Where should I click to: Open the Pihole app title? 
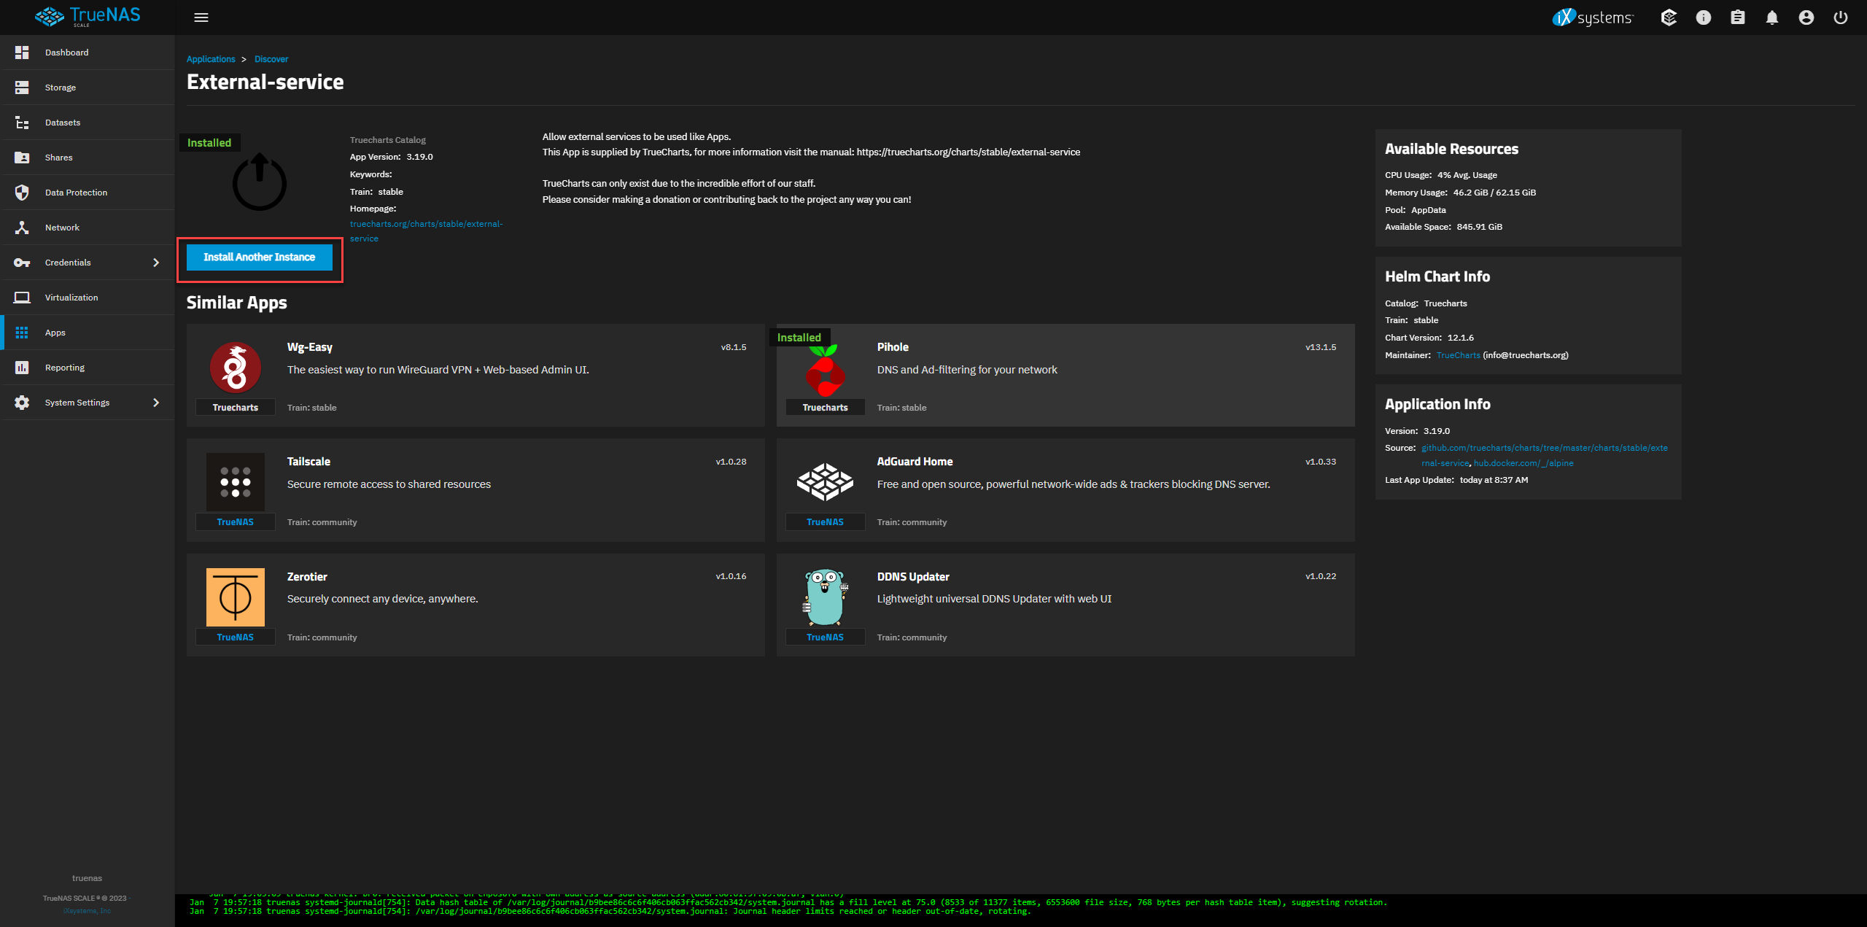pyautogui.click(x=893, y=347)
